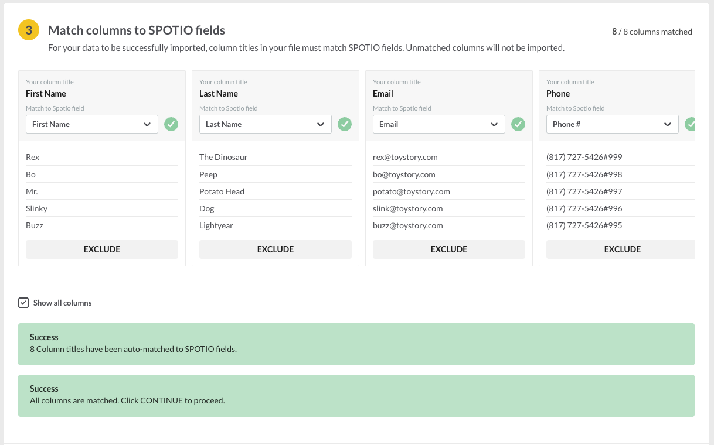This screenshot has height=445, width=714.
Task: Click green checkmark beside First Name dropdown
Action: click(x=171, y=124)
